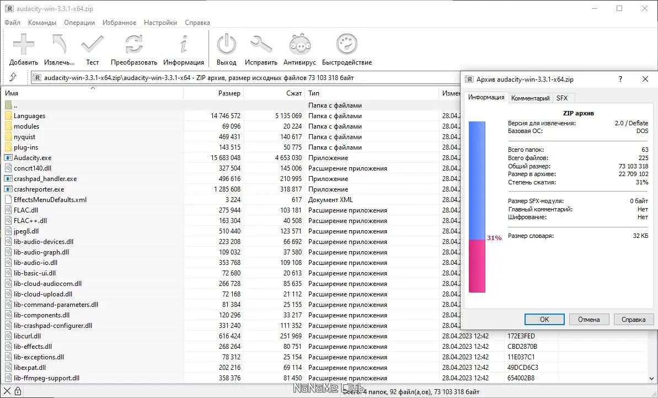Click the Выход power icon

coord(227,44)
